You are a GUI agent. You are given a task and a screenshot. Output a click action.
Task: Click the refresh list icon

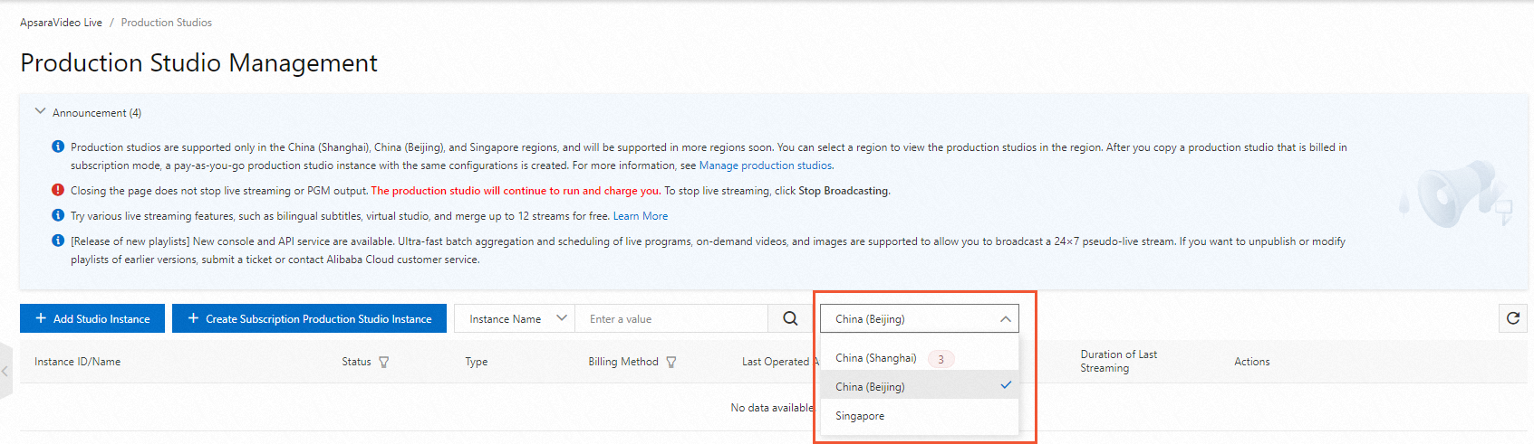tap(1512, 318)
